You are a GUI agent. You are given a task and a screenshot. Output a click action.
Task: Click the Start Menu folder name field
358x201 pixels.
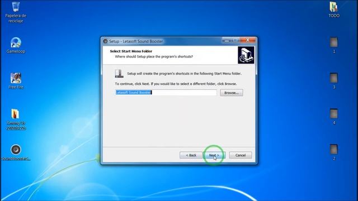coord(166,93)
